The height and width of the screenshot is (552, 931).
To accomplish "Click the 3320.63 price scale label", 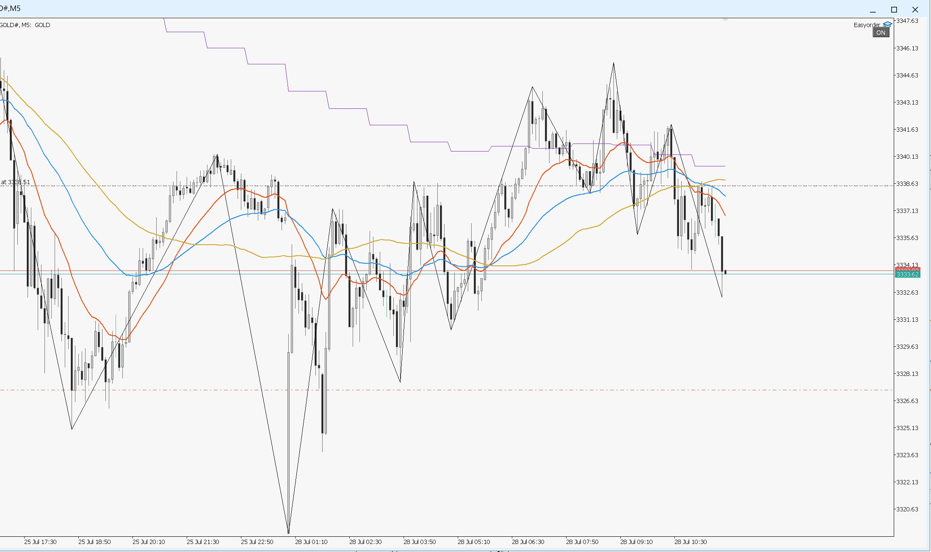I will coord(907,509).
